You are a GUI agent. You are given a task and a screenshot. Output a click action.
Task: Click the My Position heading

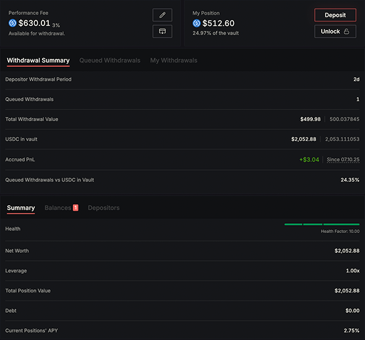tap(206, 13)
